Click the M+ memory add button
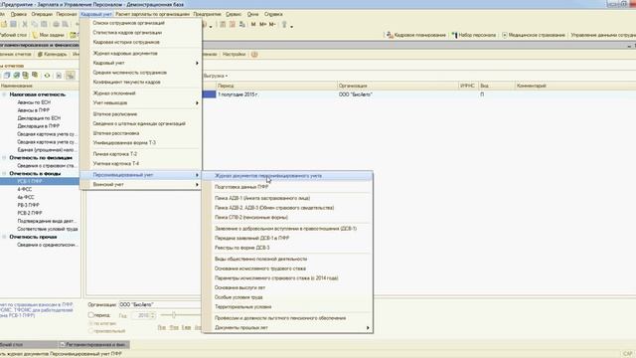This screenshot has width=636, height=358. pos(262,24)
